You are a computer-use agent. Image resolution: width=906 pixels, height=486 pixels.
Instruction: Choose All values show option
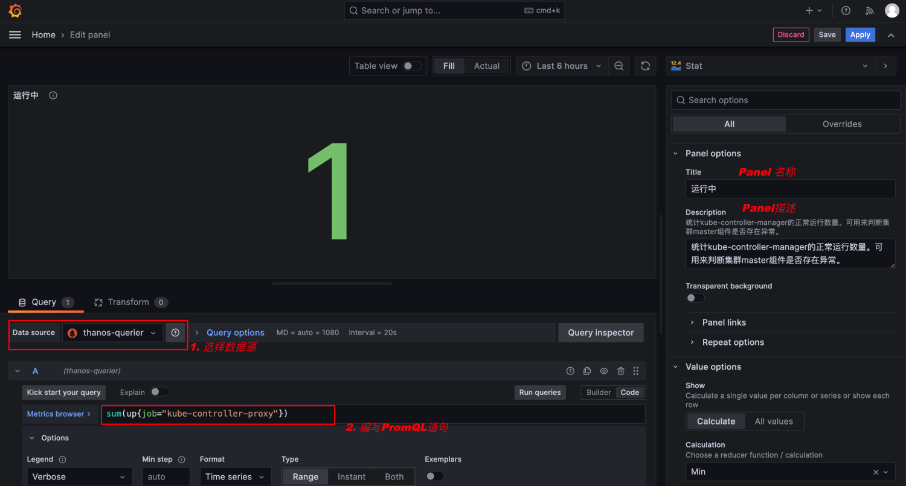click(774, 421)
